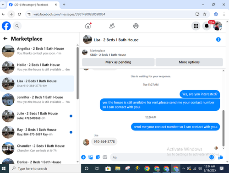Bookmark this page with the star icon
This screenshot has height=173, width=229.
205,14
